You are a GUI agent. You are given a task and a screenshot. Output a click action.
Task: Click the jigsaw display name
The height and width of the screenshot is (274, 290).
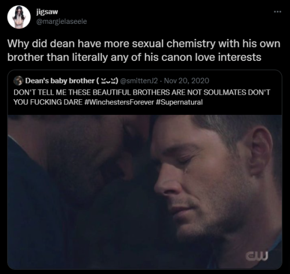47,12
